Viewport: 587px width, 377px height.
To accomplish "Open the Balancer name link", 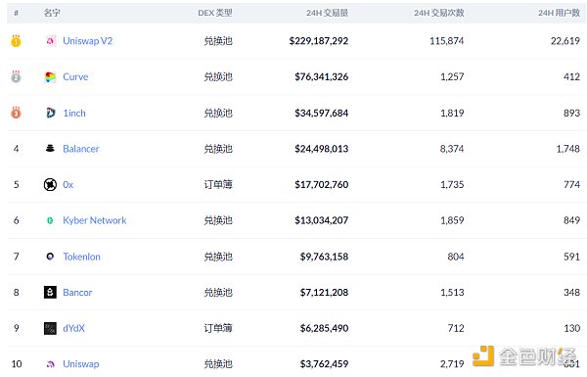I will coord(81,149).
